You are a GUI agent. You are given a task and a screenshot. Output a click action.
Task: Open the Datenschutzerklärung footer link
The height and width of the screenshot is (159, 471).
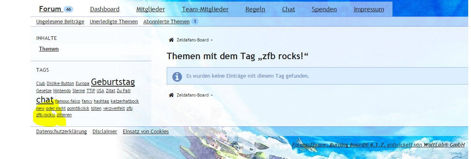pyautogui.click(x=62, y=131)
